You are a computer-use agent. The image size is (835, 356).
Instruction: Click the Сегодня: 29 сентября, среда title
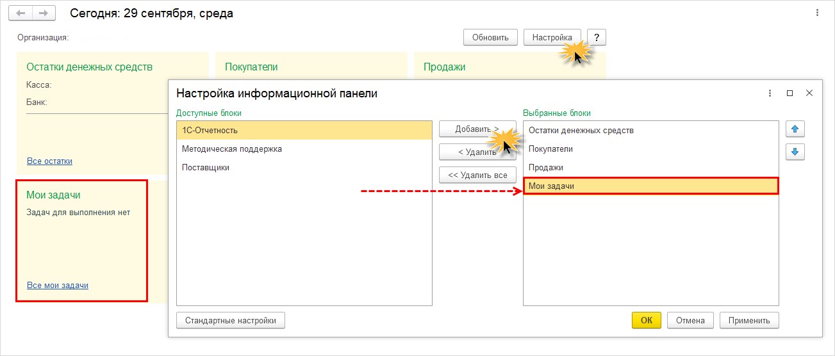click(x=151, y=13)
